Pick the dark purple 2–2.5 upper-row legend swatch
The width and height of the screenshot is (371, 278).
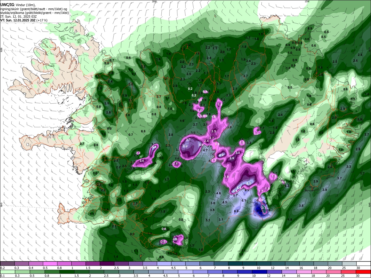[x=107, y=264]
